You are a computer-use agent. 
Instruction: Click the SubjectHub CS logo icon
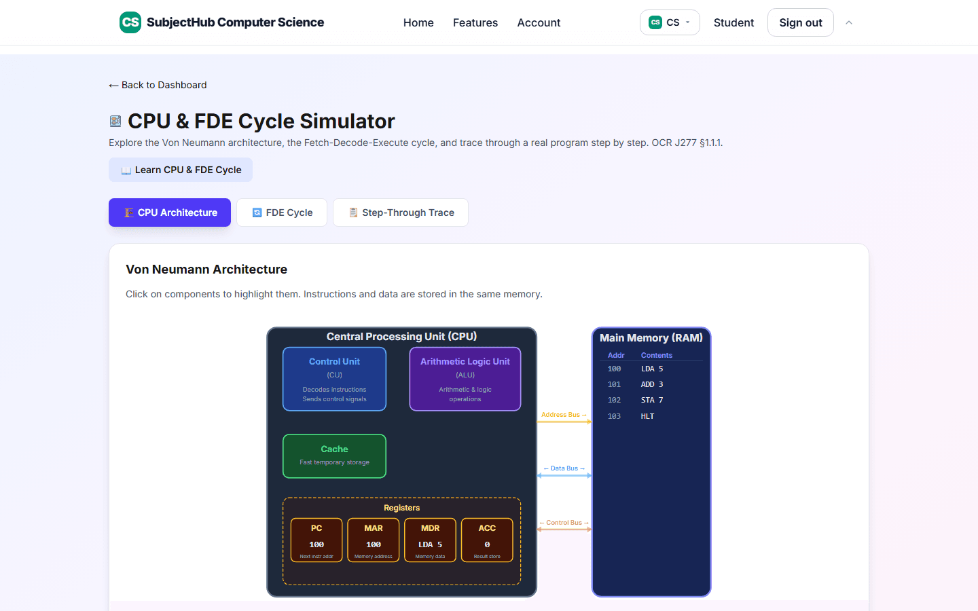130,22
